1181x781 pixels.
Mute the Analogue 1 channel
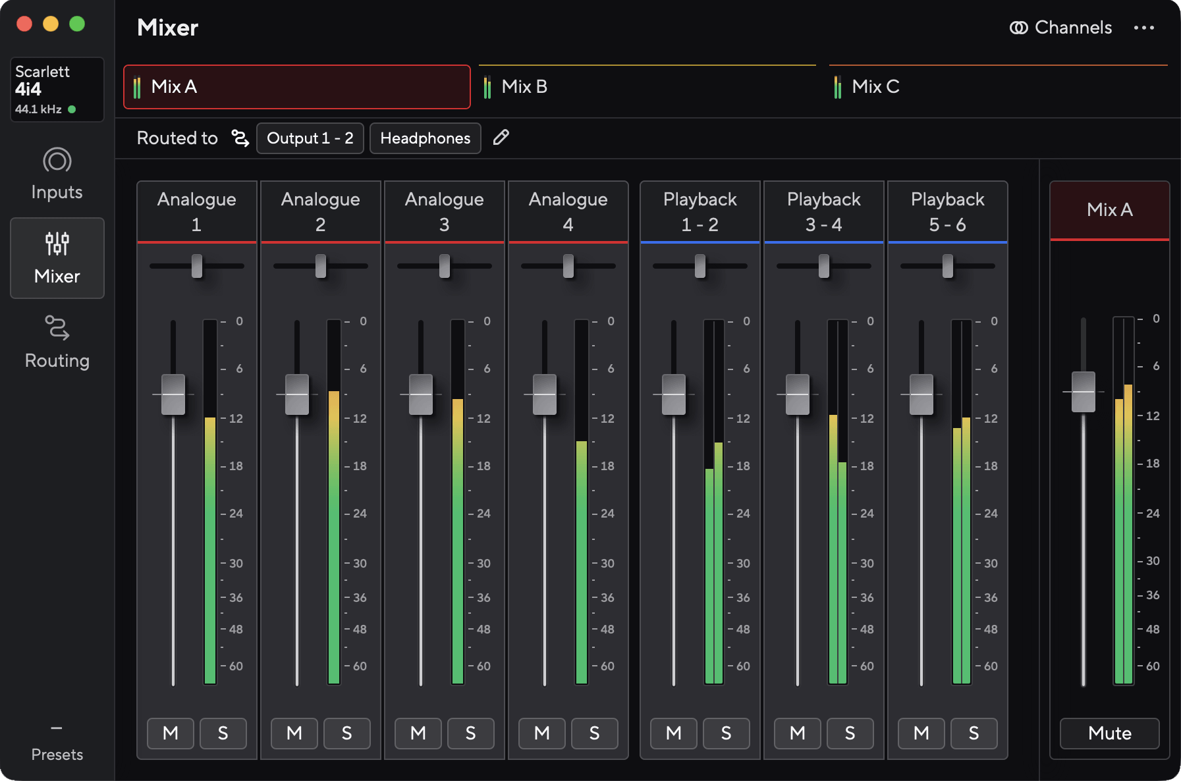click(x=171, y=734)
